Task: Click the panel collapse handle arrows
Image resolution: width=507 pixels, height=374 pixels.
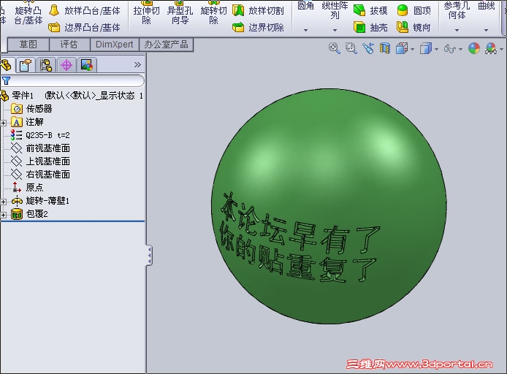Action: [149, 256]
